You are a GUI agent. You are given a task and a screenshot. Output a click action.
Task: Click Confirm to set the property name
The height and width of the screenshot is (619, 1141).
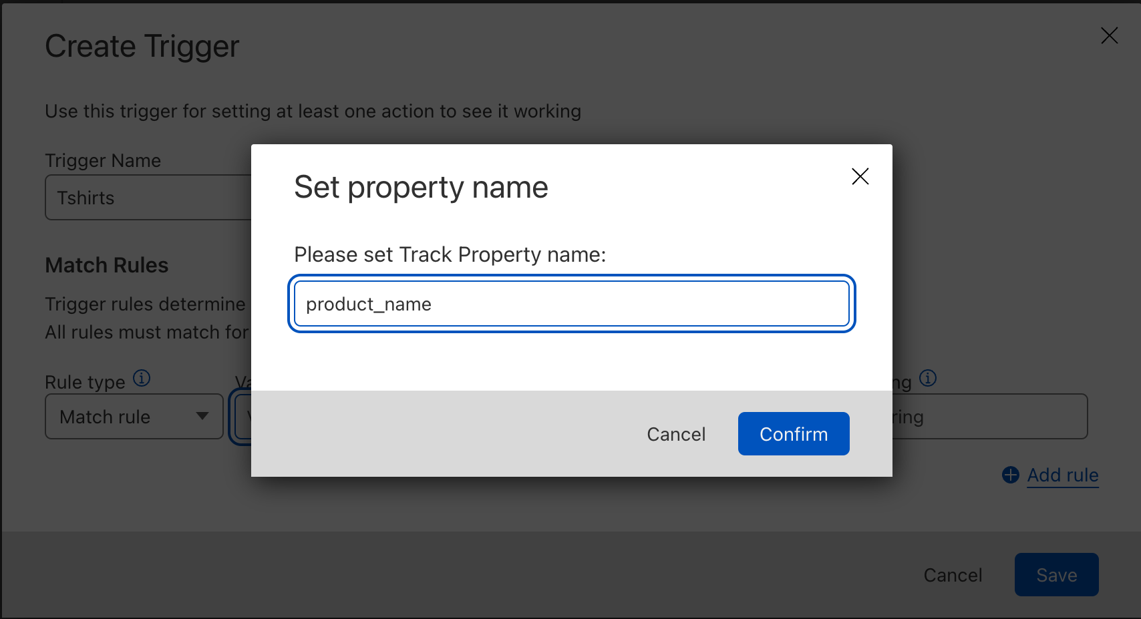793,434
